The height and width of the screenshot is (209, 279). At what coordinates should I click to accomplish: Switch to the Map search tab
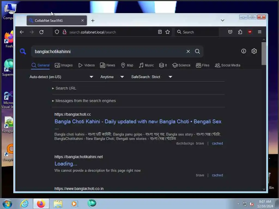tap(127, 65)
